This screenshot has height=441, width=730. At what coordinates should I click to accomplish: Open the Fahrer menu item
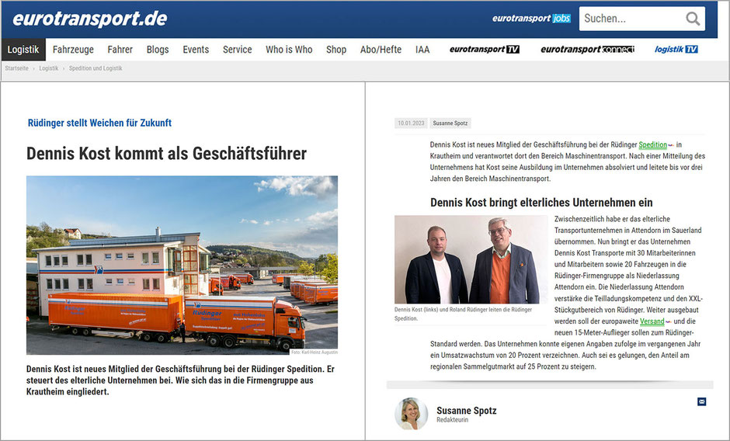[120, 50]
